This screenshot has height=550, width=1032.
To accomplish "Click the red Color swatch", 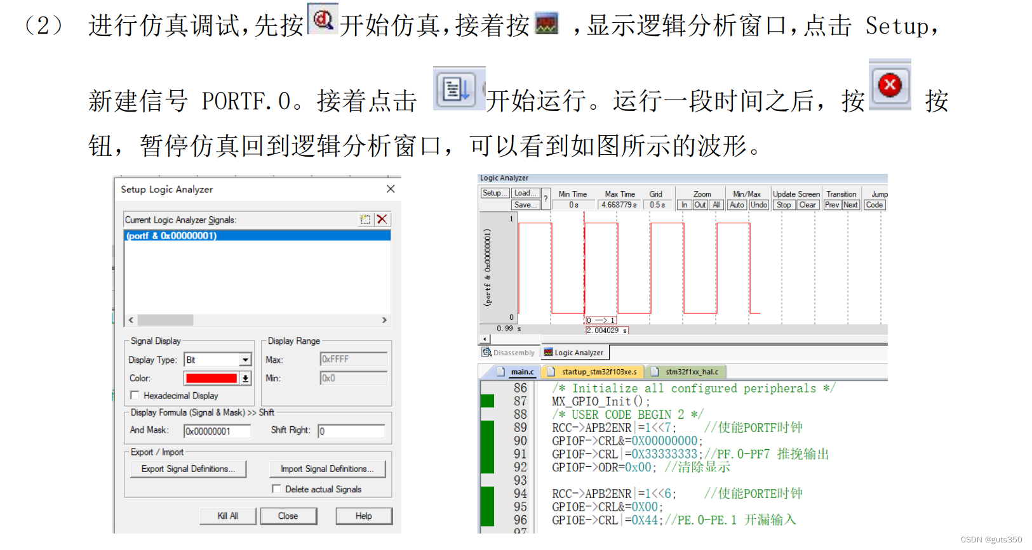I will (211, 378).
